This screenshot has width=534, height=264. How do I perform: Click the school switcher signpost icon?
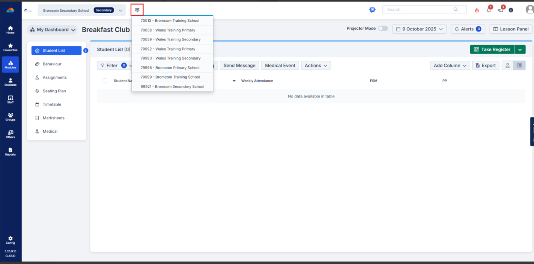pyautogui.click(x=137, y=10)
